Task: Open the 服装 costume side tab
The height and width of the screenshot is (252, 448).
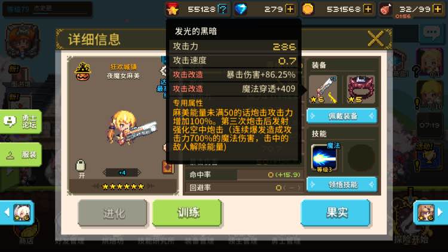Action: [x=21, y=154]
